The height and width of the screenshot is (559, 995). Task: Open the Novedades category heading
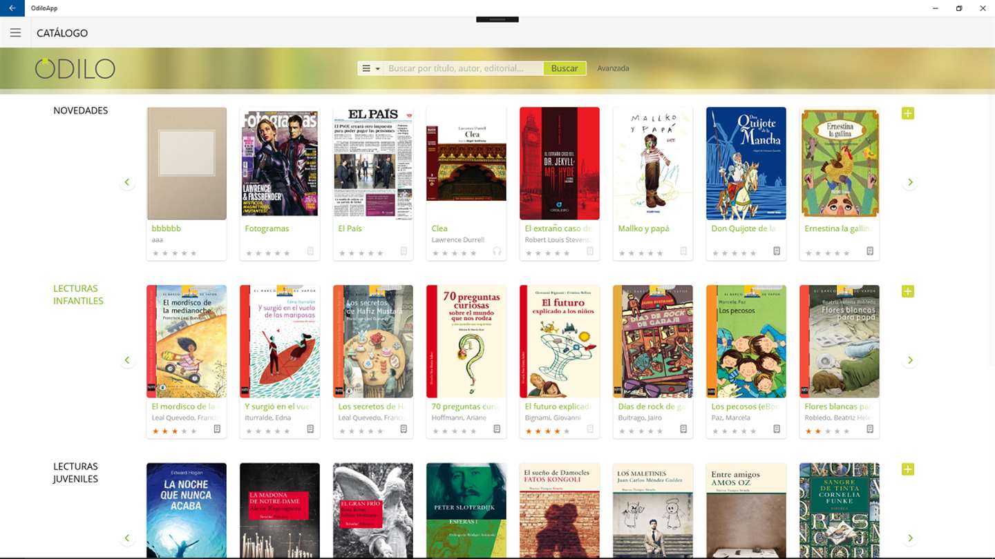tap(81, 110)
